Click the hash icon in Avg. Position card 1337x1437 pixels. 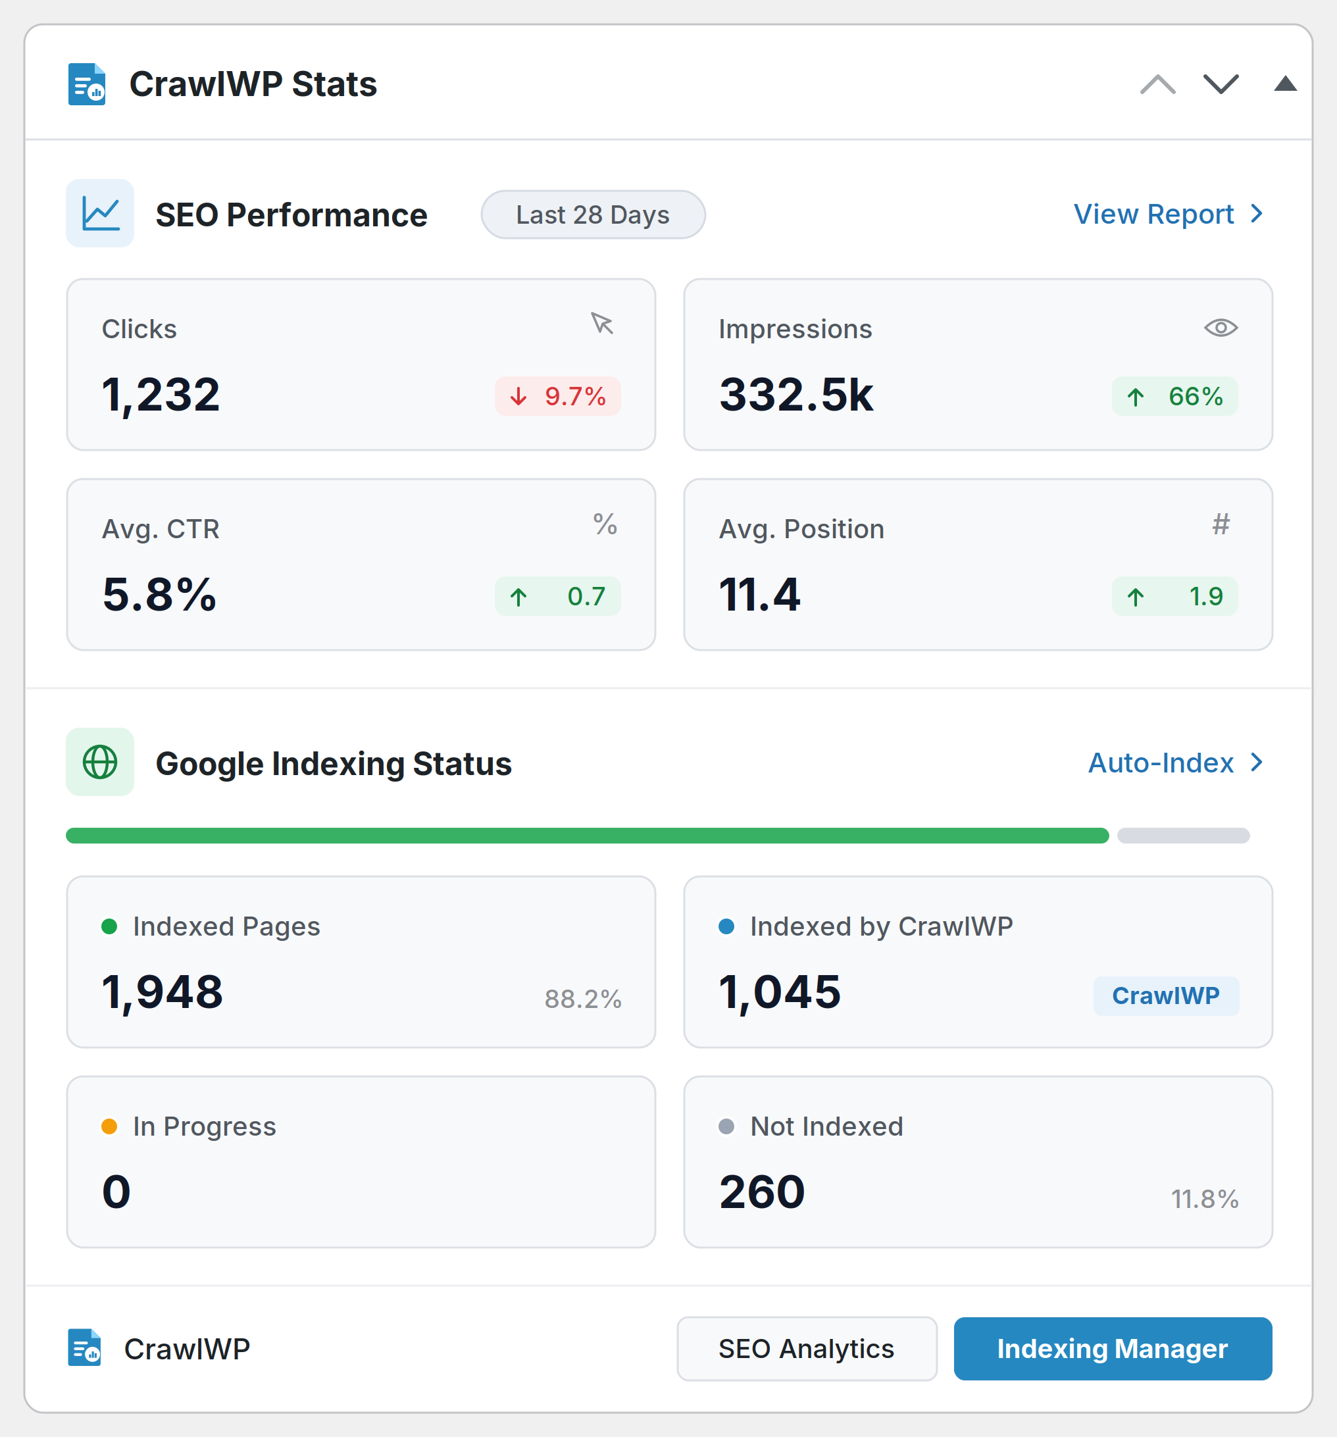coord(1221,523)
